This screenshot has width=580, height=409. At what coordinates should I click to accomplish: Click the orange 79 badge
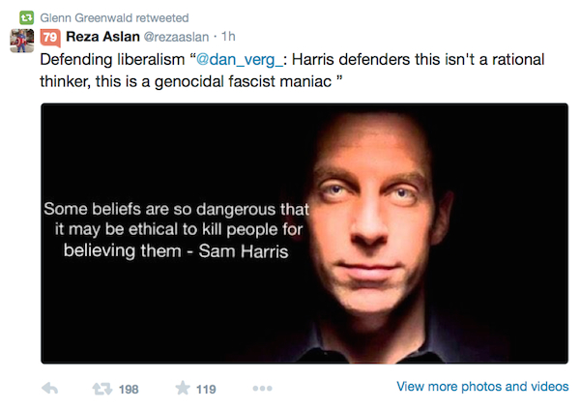(x=50, y=37)
